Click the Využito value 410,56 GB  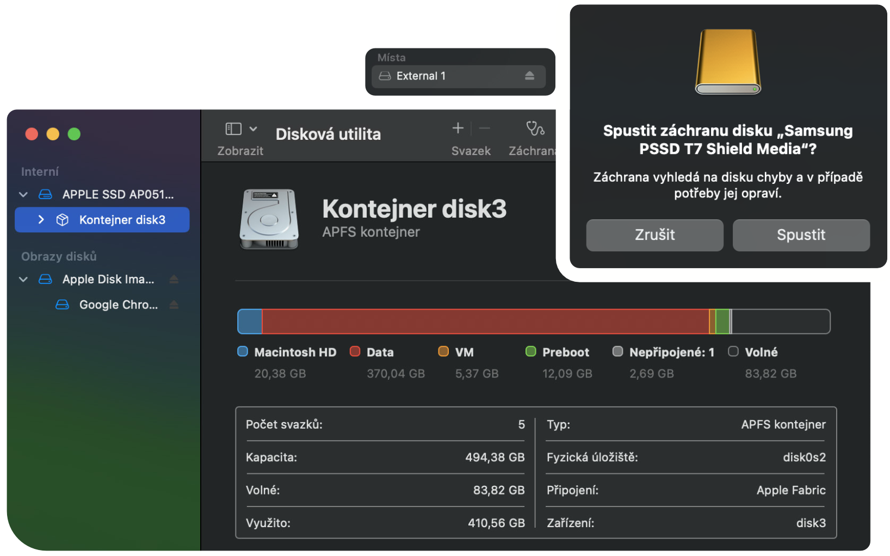[x=497, y=523]
